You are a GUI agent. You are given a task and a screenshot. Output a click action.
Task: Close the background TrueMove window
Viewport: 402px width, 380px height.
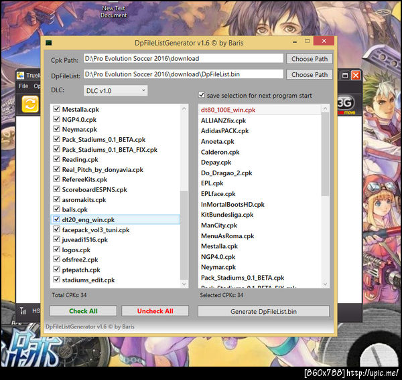[355, 76]
